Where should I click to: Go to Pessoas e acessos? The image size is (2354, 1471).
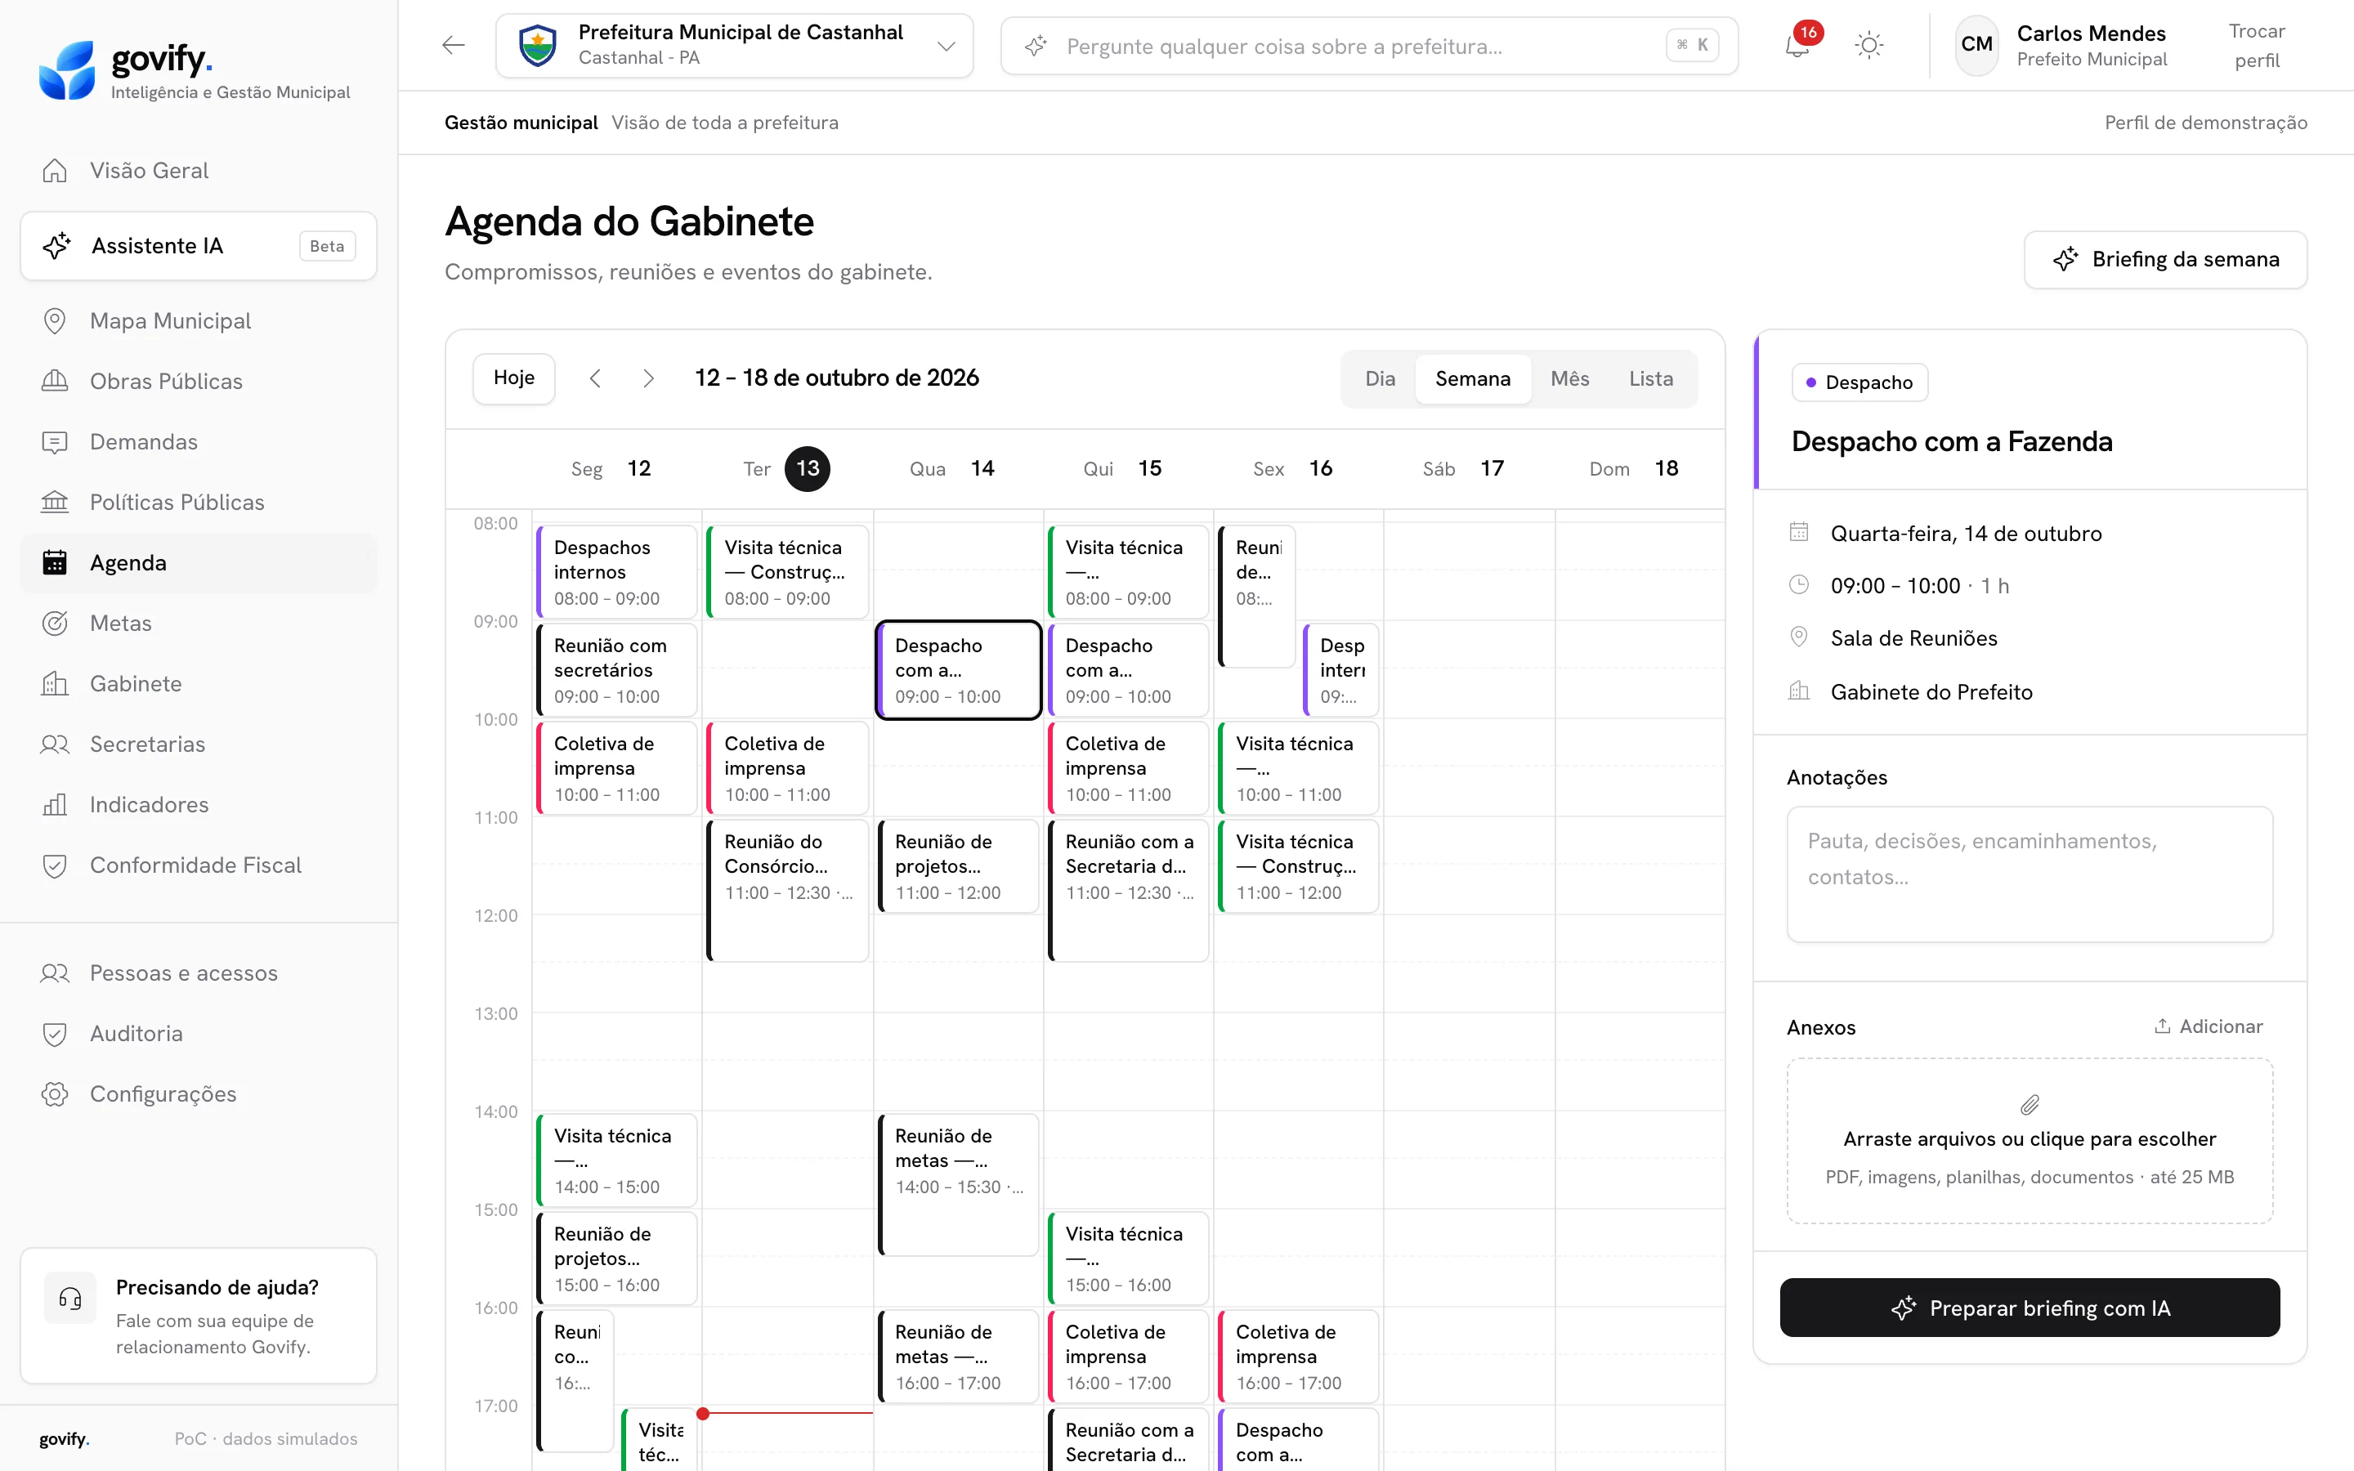(199, 972)
